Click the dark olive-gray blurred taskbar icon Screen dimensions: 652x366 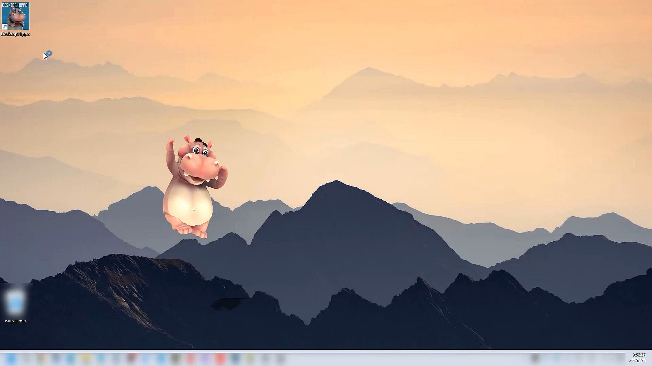(x=176, y=358)
